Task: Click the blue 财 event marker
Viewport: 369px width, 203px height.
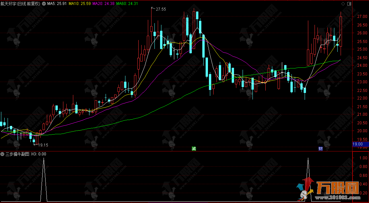Action: 320,148
